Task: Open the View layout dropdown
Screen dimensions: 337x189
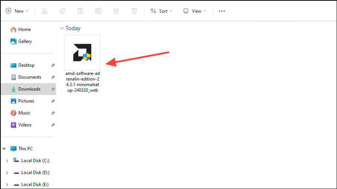Action: (x=195, y=11)
